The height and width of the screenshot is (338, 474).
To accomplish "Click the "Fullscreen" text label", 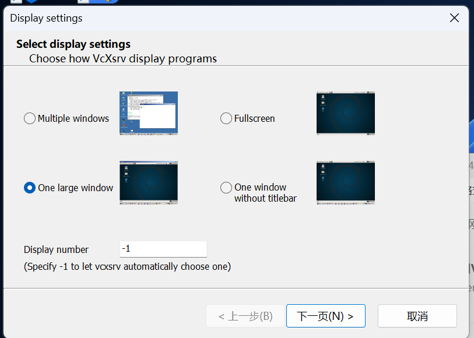I will pyautogui.click(x=254, y=118).
